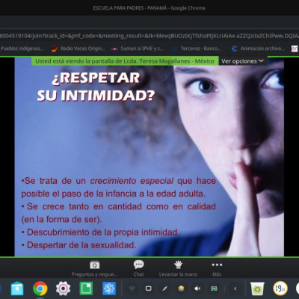Viewport: 299px width, 299px height.
Task: Open Pueblos indígenas bookmark
Action: point(22,49)
